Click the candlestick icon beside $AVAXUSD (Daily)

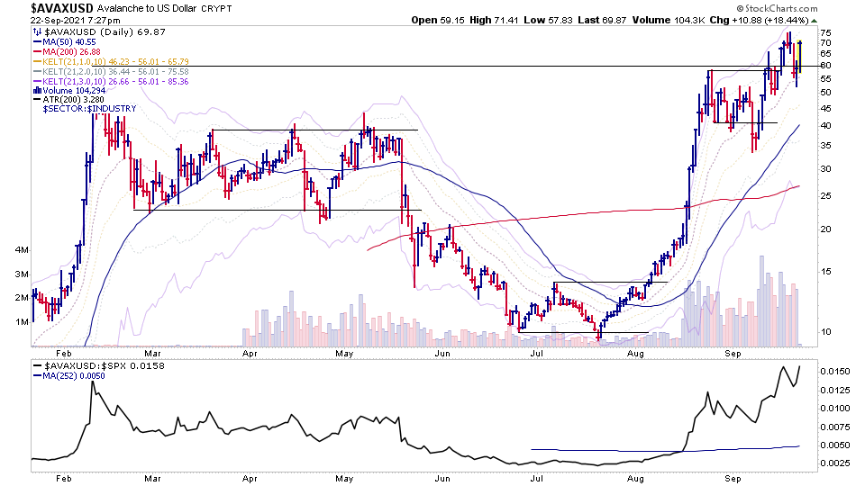(x=38, y=32)
